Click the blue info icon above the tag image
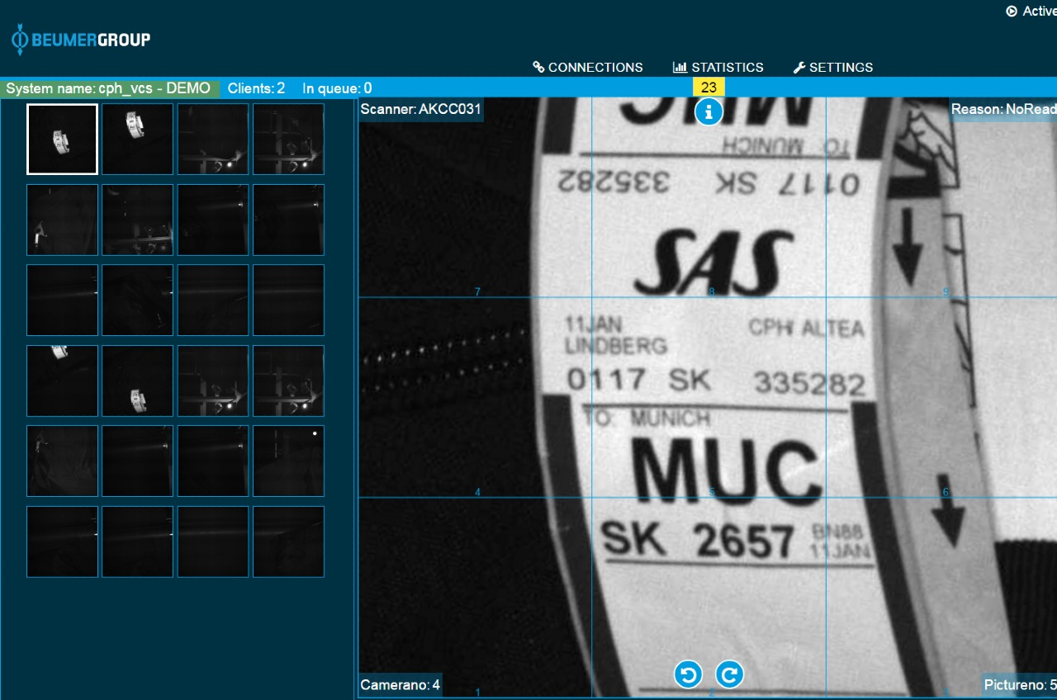Image resolution: width=1057 pixels, height=700 pixels. (x=709, y=111)
